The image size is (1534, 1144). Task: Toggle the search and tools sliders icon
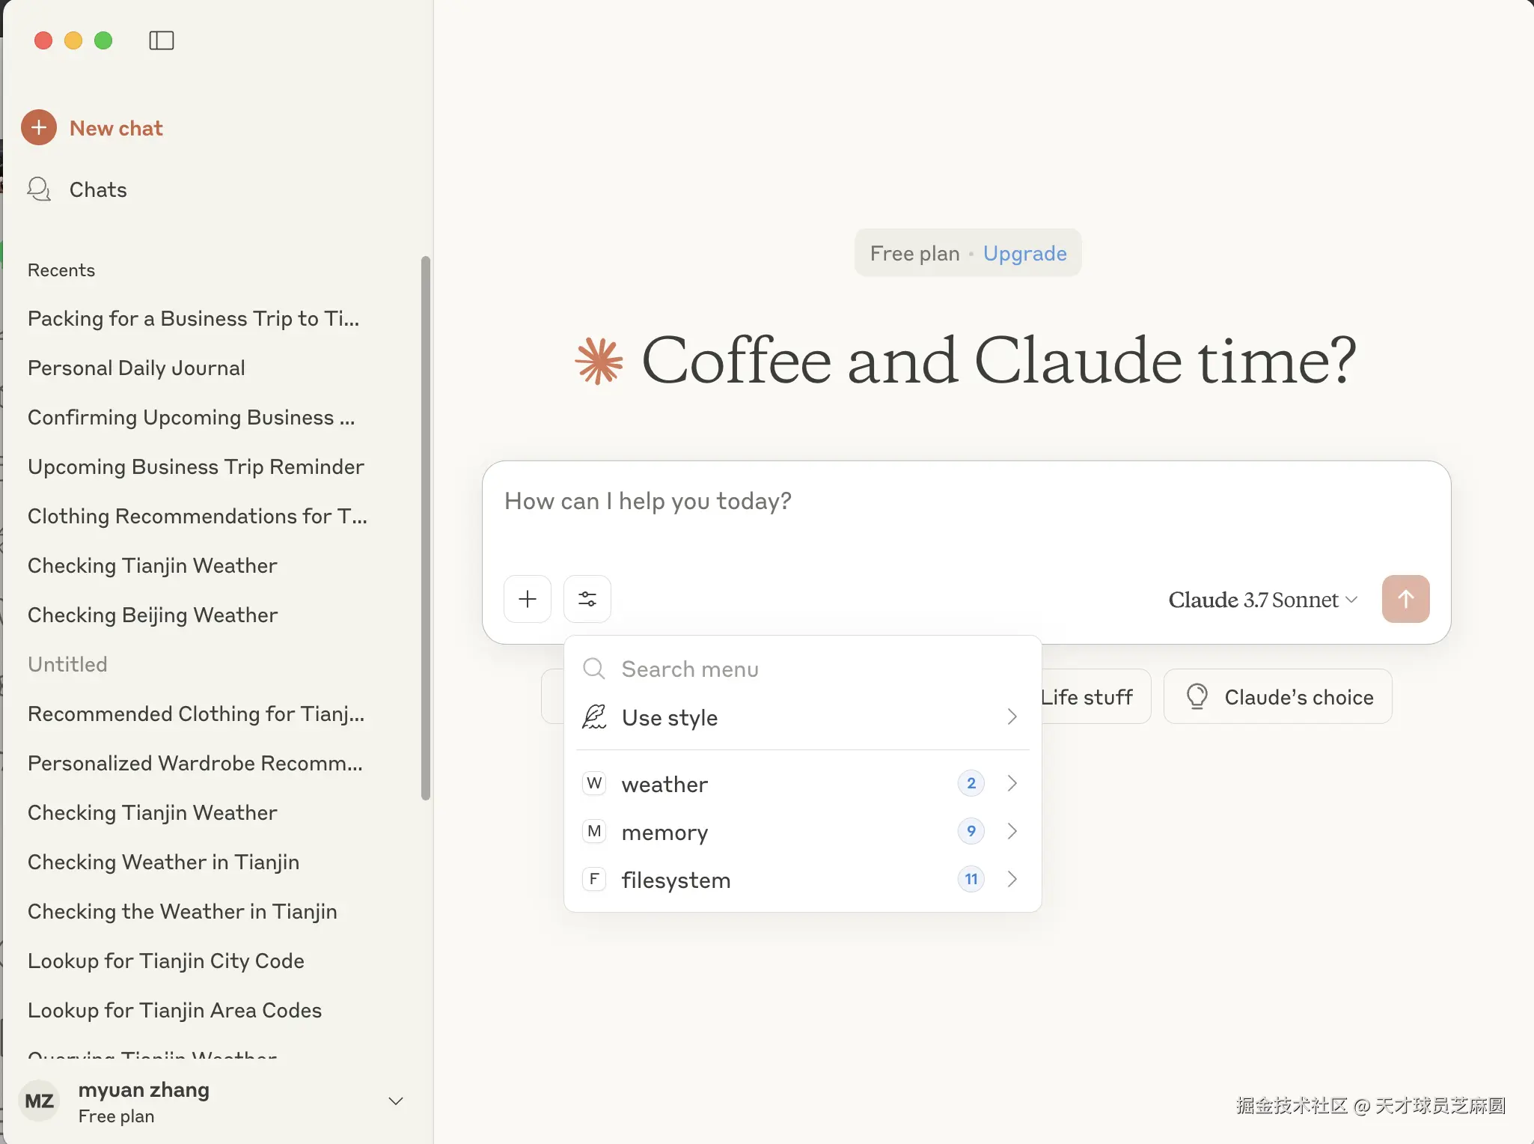click(x=587, y=599)
